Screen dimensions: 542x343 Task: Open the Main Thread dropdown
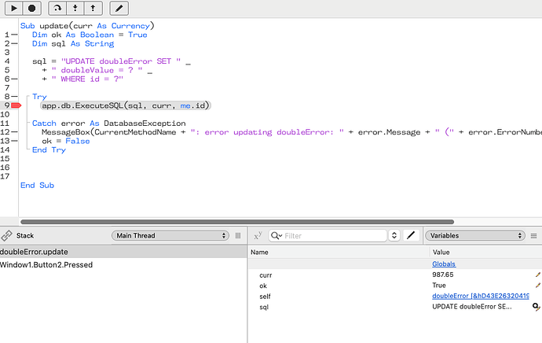pyautogui.click(x=170, y=235)
